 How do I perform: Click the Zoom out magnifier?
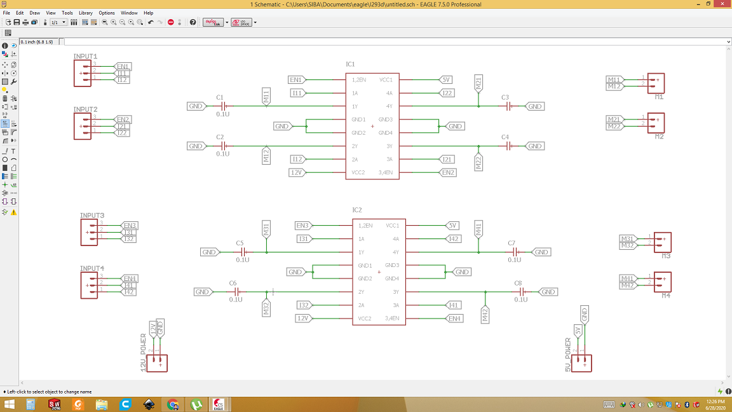(122, 22)
